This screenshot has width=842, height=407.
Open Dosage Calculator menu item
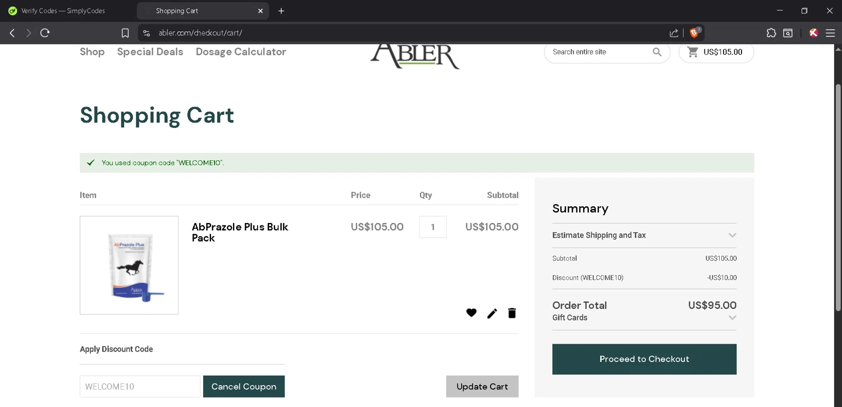(x=241, y=52)
